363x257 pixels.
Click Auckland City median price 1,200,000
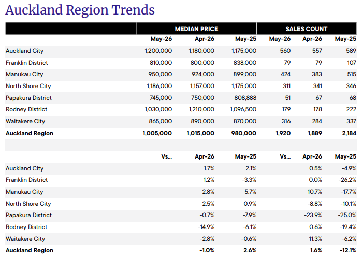pos(158,51)
